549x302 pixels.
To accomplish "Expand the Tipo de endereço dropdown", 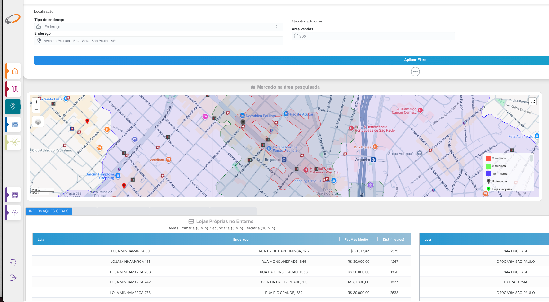I will pyautogui.click(x=158, y=27).
